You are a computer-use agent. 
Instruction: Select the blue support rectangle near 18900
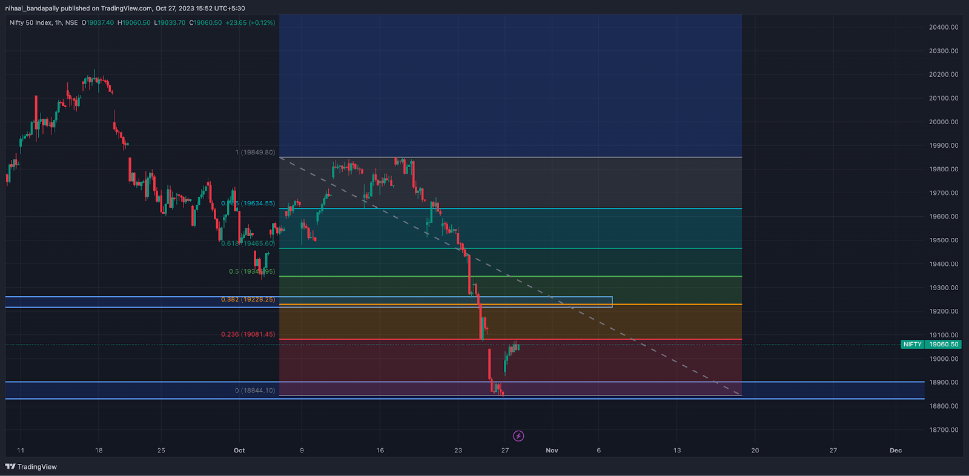(x=465, y=391)
